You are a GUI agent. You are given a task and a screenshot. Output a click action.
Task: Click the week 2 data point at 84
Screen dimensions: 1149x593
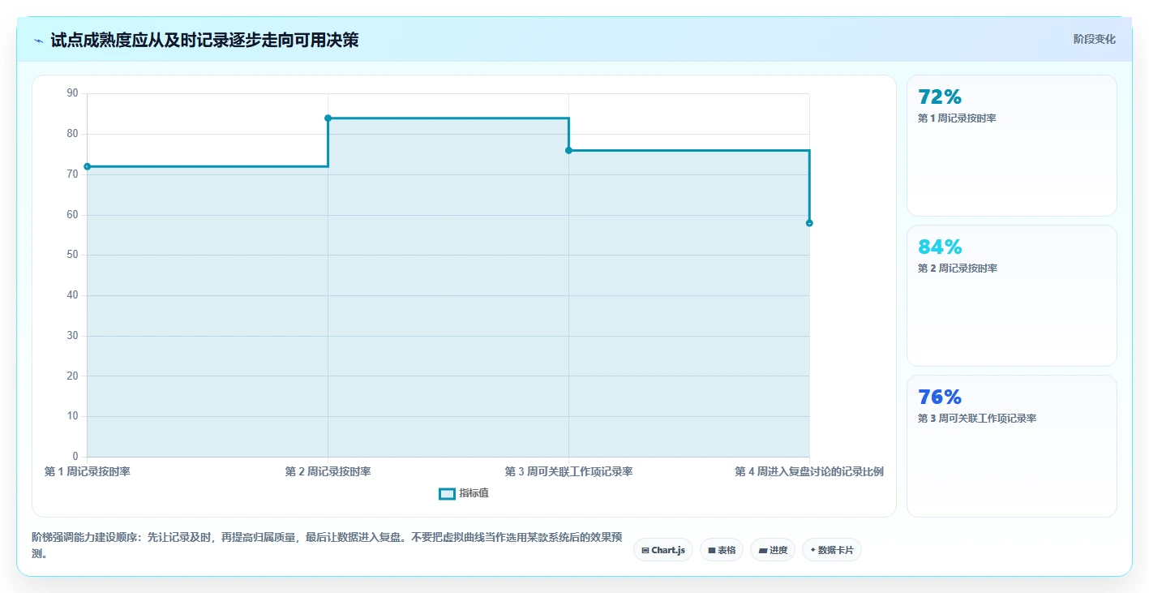328,118
